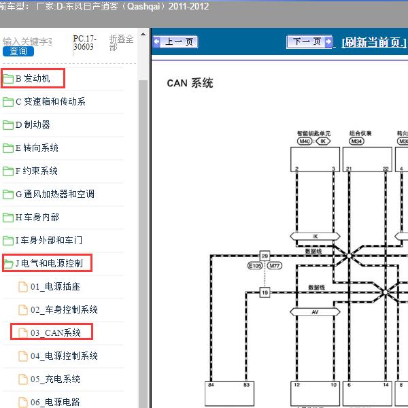Click terminal box 19 in diagram
The width and height of the screenshot is (408, 408).
tap(265, 292)
